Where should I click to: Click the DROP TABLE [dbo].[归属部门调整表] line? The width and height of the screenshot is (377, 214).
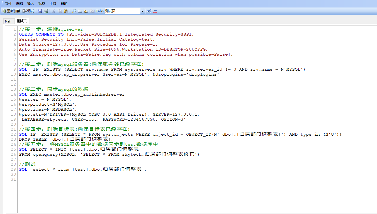click(66, 139)
